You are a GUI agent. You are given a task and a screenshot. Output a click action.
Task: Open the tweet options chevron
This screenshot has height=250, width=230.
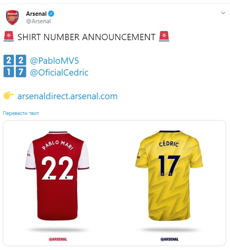[x=223, y=13]
